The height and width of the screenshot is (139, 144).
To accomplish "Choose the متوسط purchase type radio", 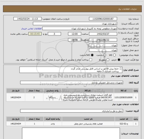I will 108,60.
